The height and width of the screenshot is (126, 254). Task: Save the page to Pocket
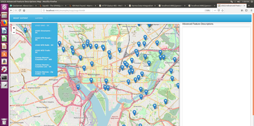(219, 10)
